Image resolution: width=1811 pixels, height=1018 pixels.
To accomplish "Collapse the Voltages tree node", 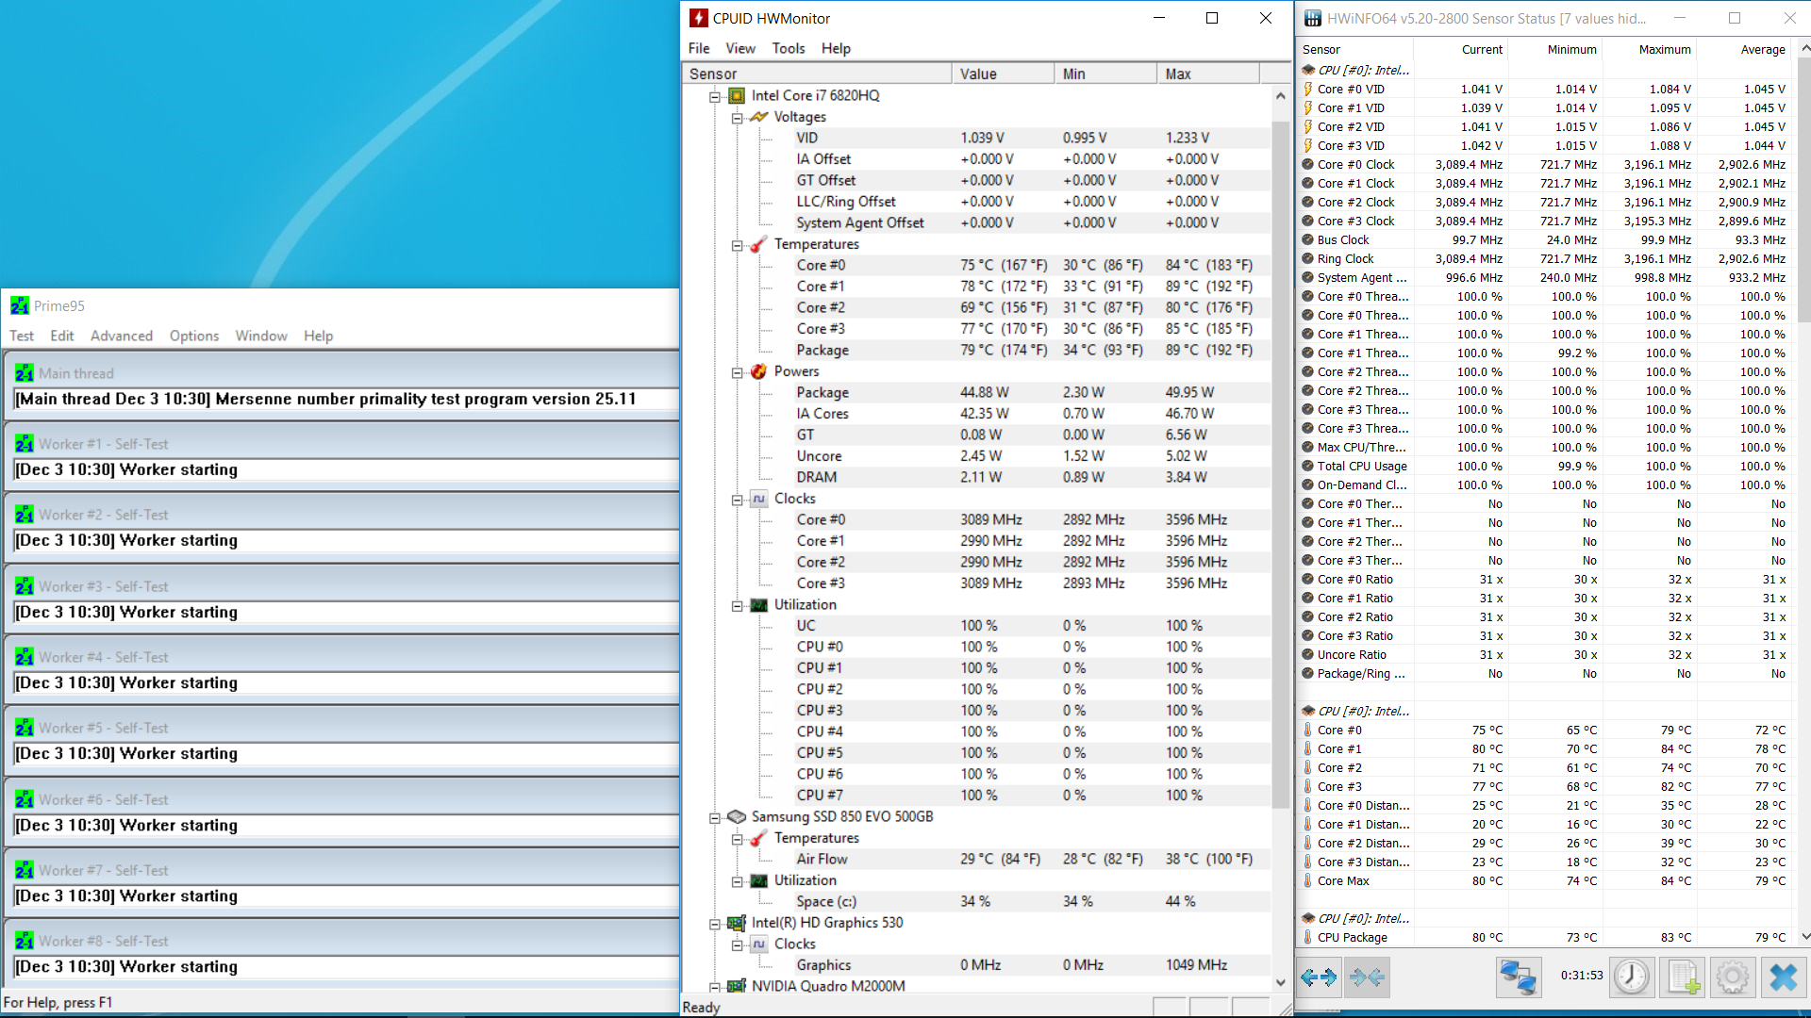I will point(738,118).
